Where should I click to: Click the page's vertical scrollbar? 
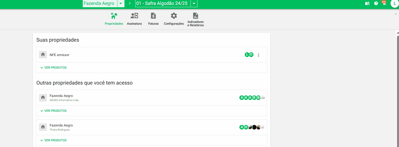click(398, 90)
